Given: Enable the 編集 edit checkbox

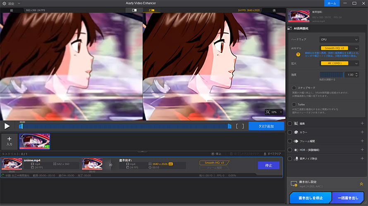Looking at the screenshot, I should pos(290,124).
